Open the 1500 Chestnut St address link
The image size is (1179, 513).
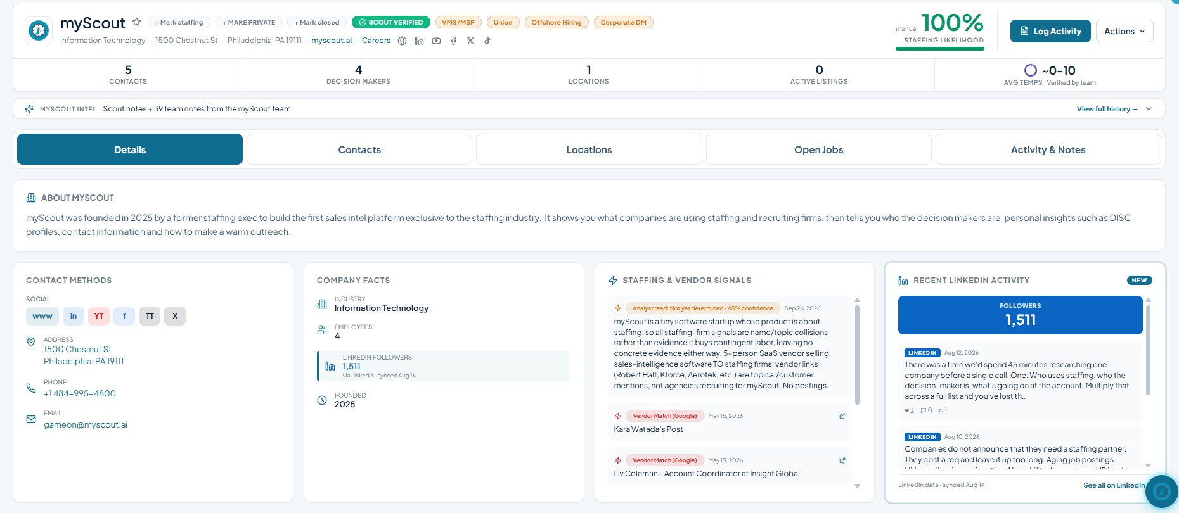pos(84,355)
